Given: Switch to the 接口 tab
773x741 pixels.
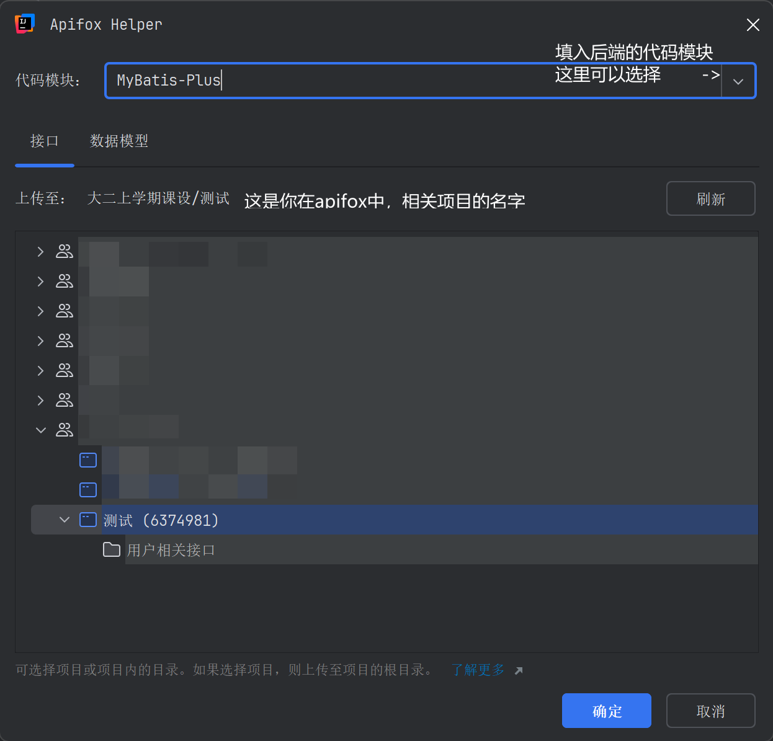Looking at the screenshot, I should tap(44, 141).
